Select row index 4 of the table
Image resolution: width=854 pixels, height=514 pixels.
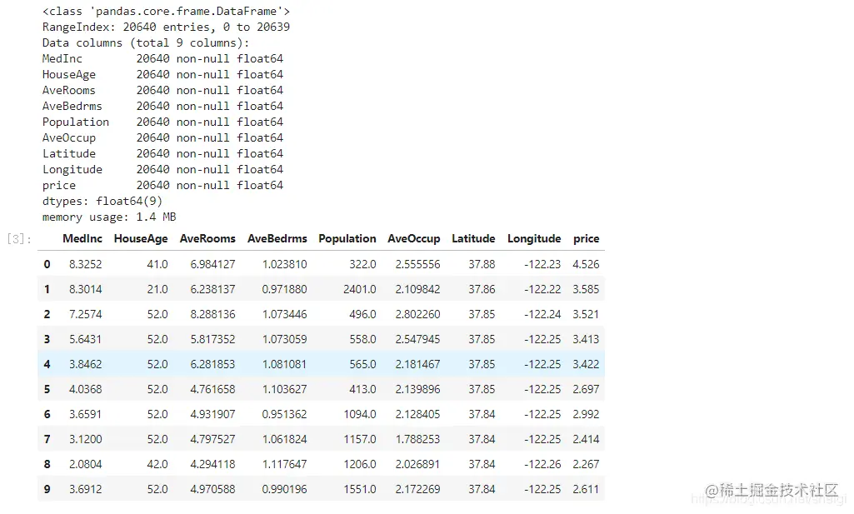click(47, 364)
